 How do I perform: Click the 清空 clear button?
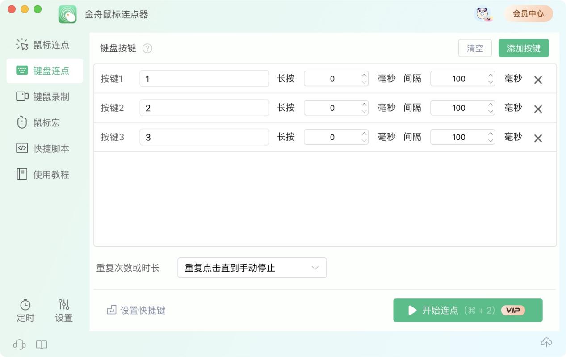point(475,48)
